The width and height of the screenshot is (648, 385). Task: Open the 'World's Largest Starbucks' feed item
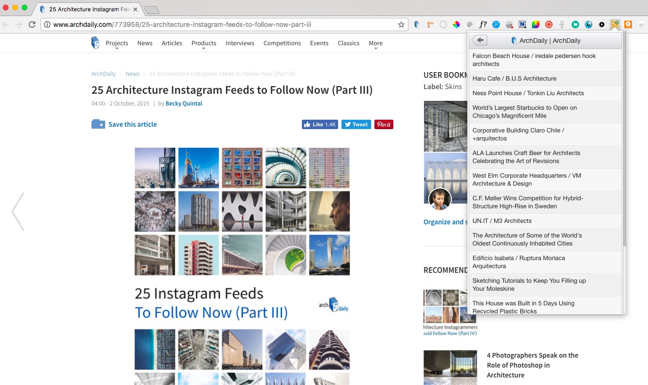545,112
